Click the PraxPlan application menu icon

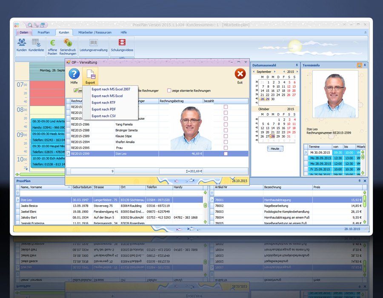click(x=16, y=25)
